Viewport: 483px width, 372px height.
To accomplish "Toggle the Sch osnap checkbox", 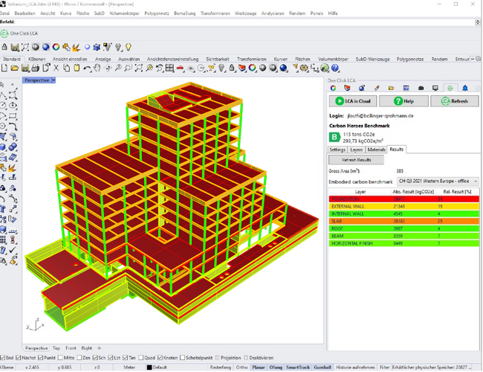I will click(95, 358).
